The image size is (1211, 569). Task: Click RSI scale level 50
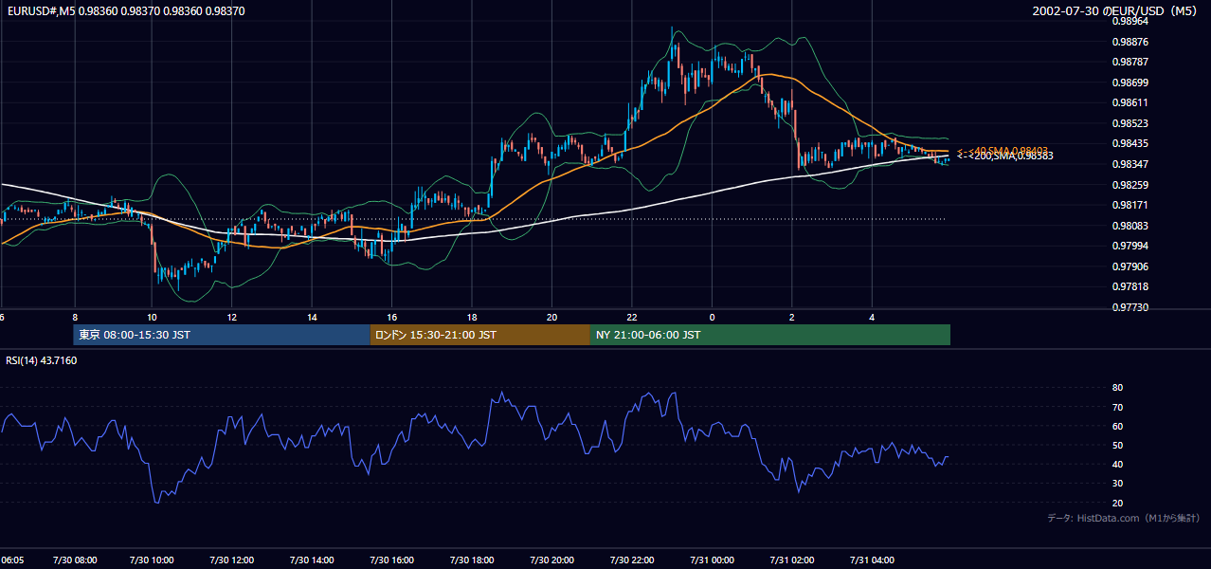click(x=1118, y=445)
